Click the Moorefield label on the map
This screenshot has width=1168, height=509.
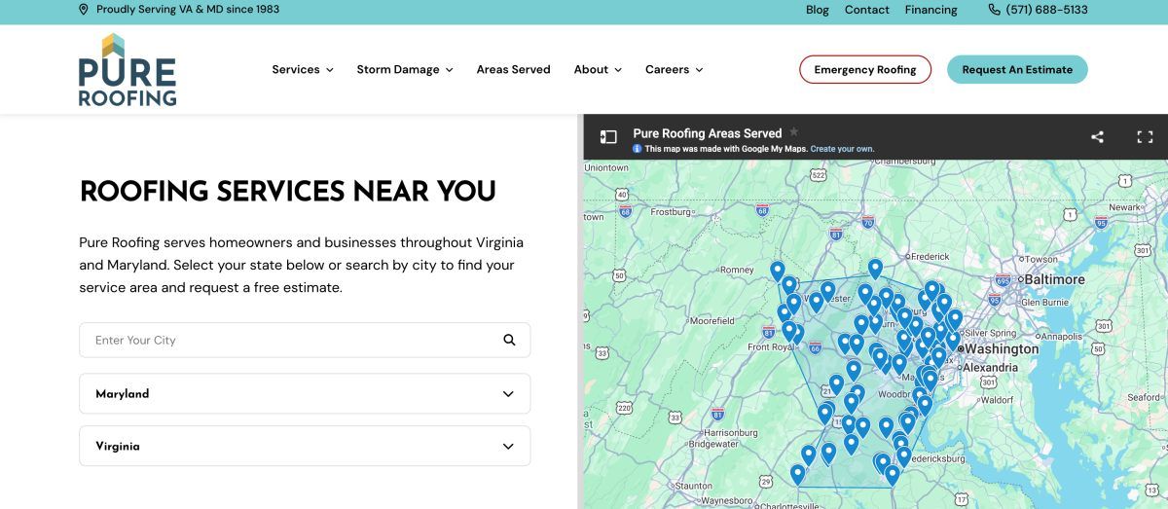tap(712, 320)
